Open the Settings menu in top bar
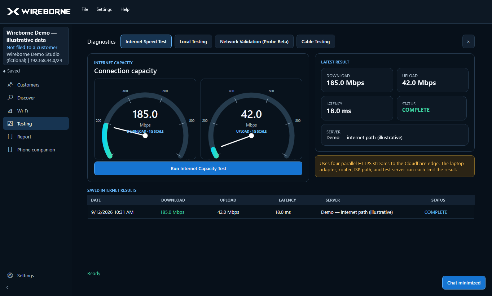 (104, 9)
